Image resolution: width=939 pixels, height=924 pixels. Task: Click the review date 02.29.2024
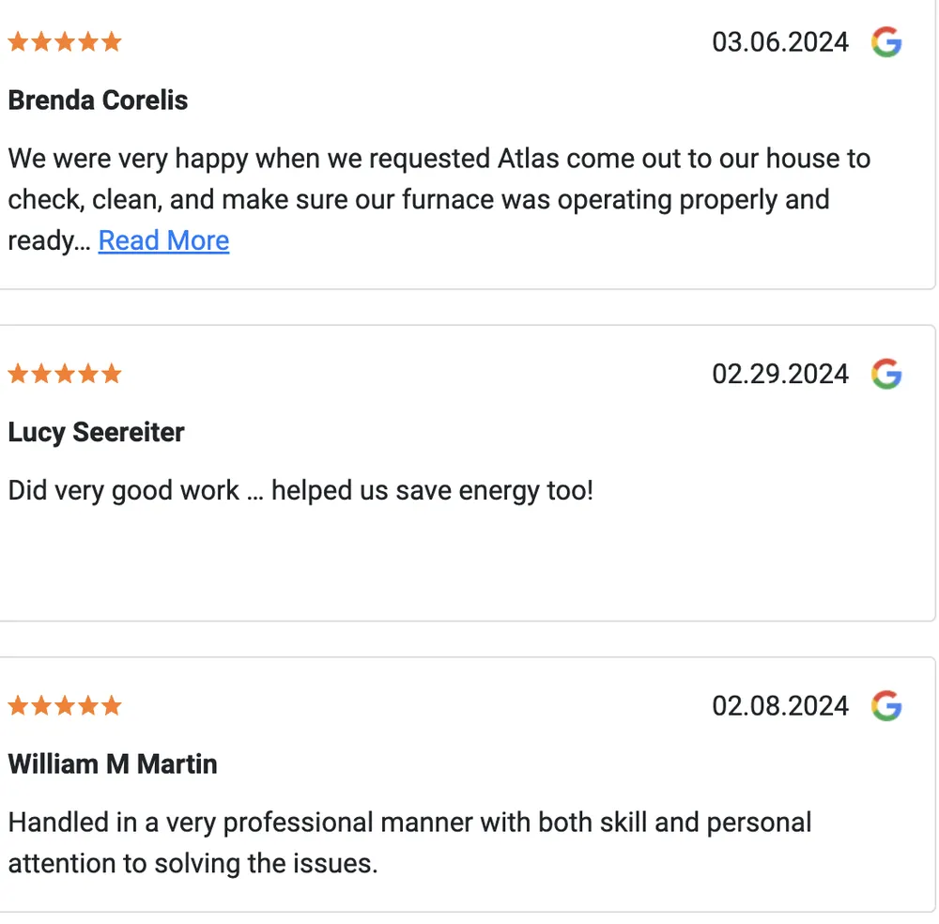(x=780, y=374)
